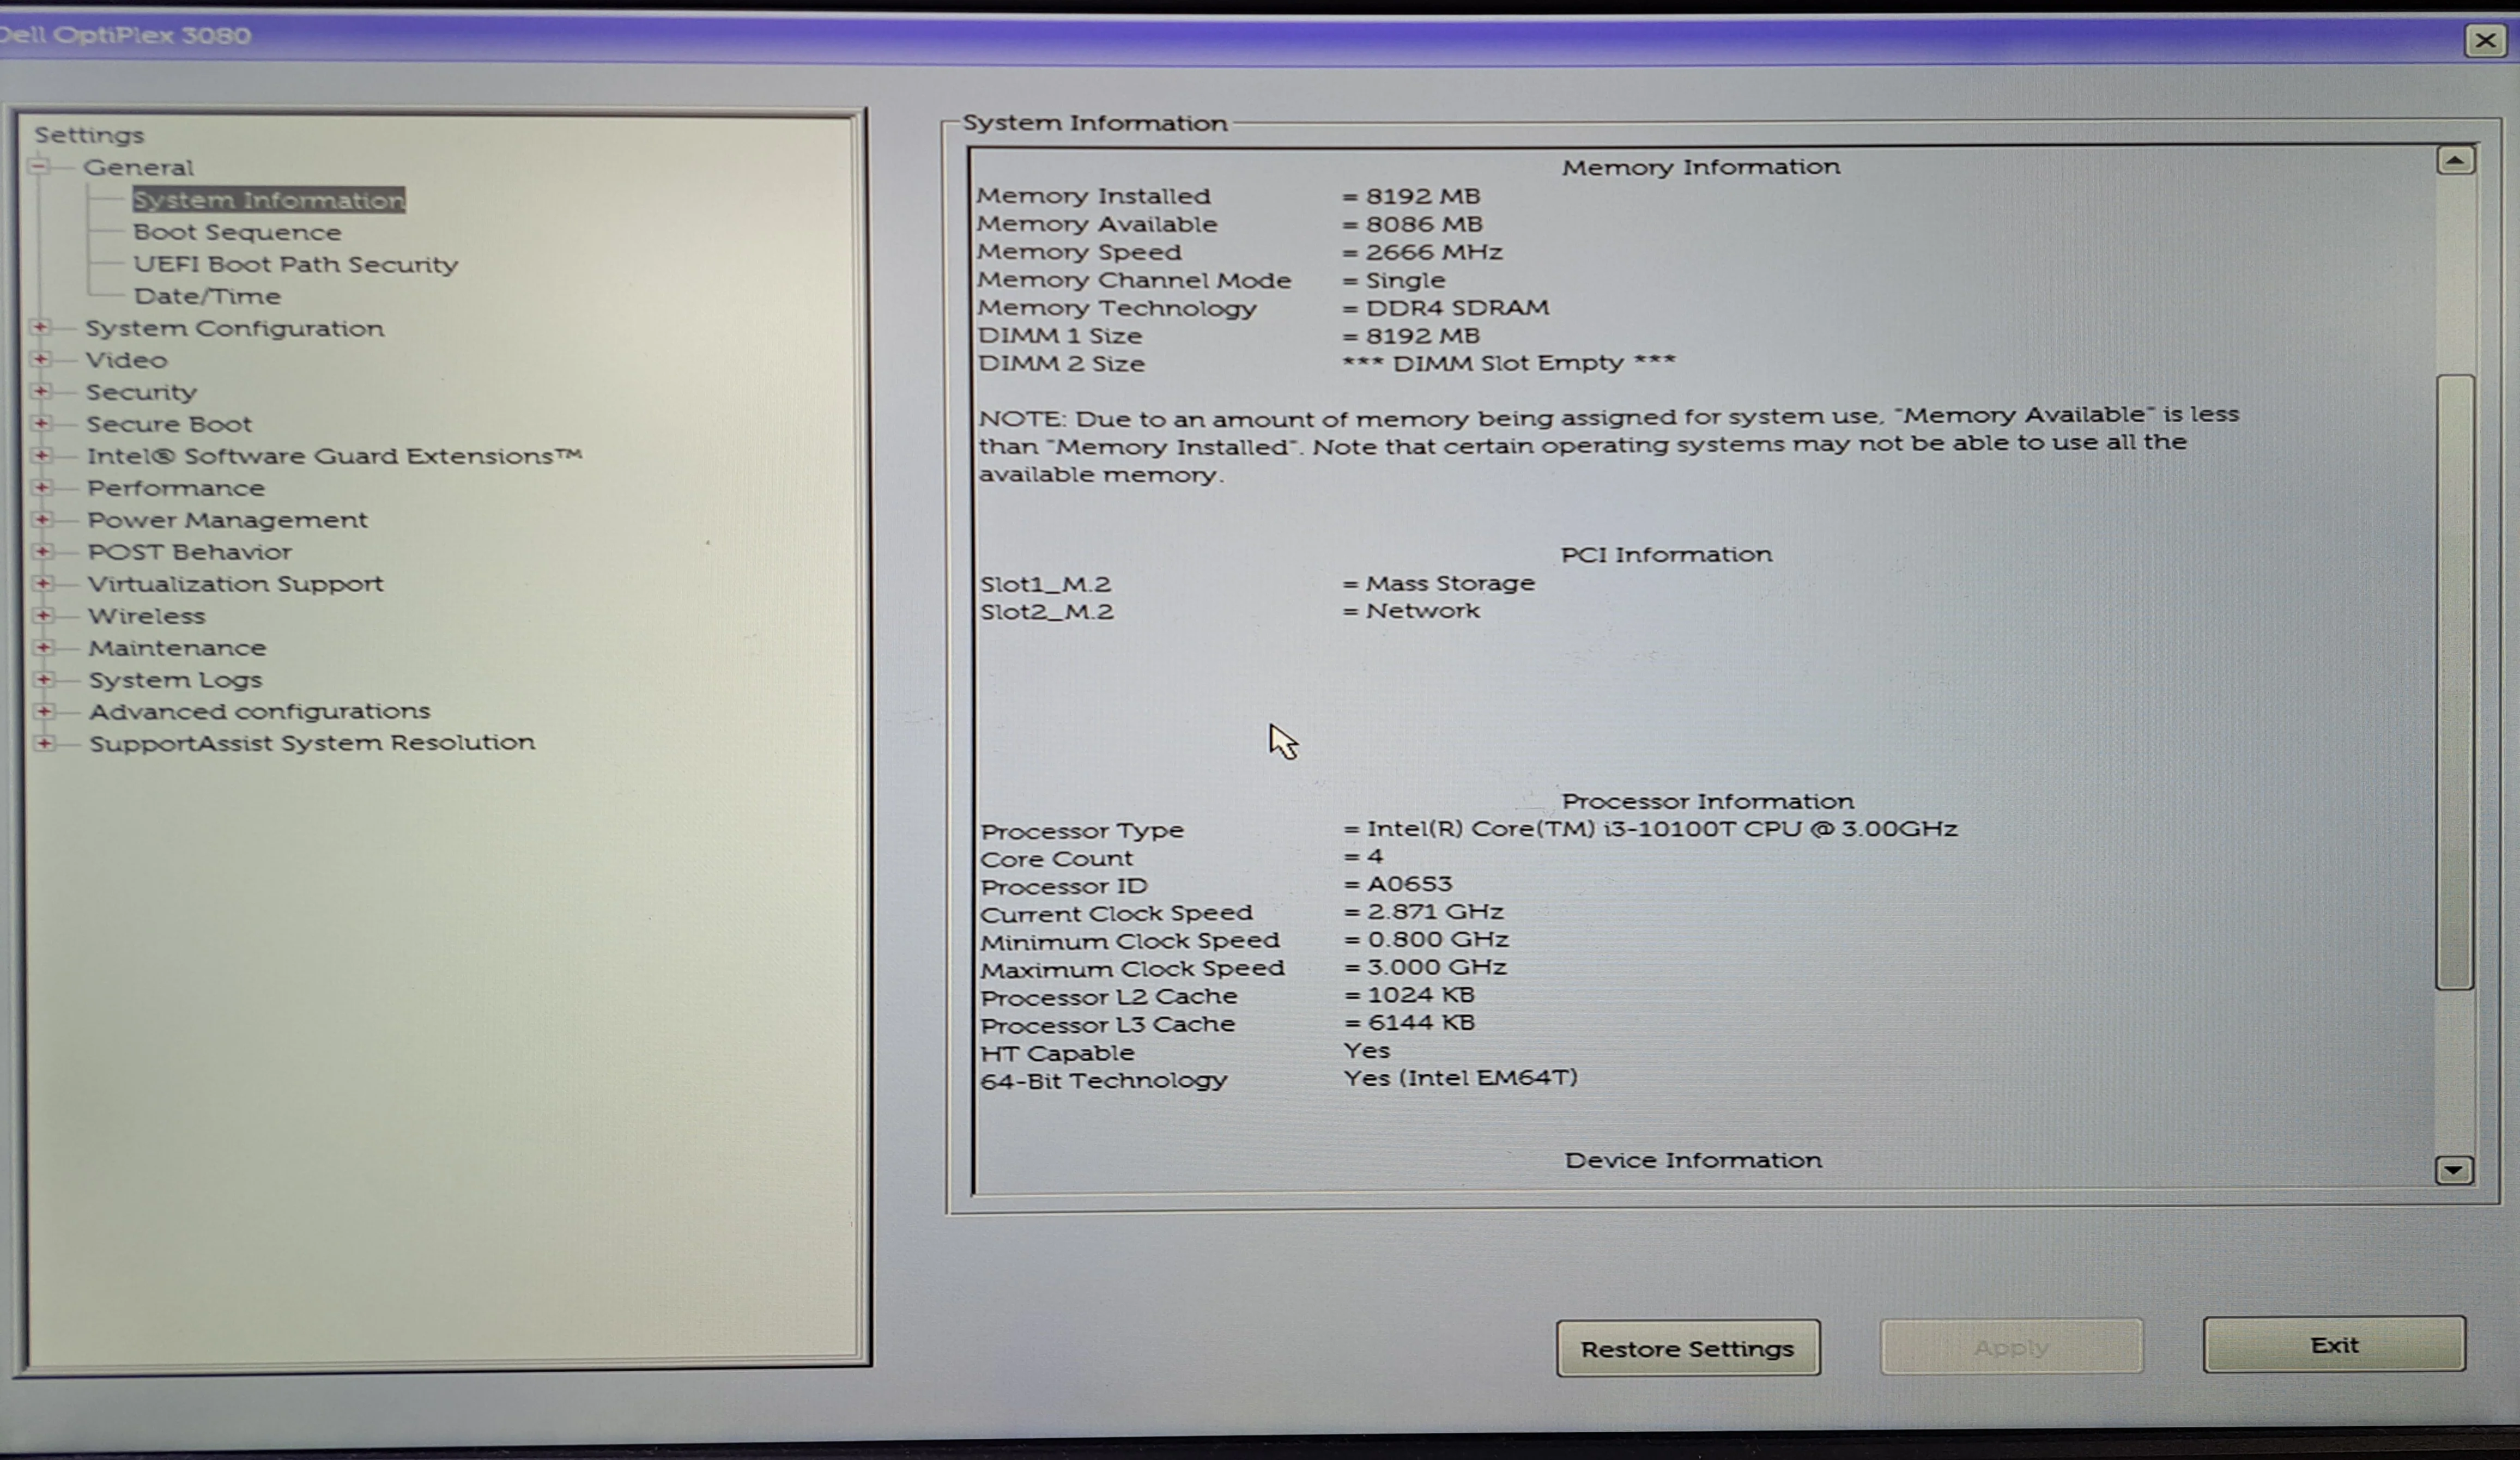The height and width of the screenshot is (1460, 2520).
Task: Click the Memory Installed value 8192 MB
Action: [1422, 196]
